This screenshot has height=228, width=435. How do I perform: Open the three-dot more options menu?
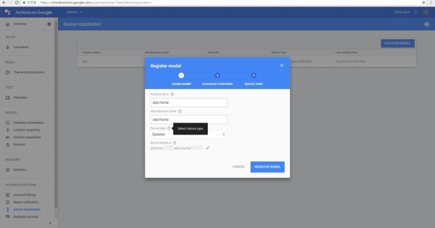click(416, 12)
